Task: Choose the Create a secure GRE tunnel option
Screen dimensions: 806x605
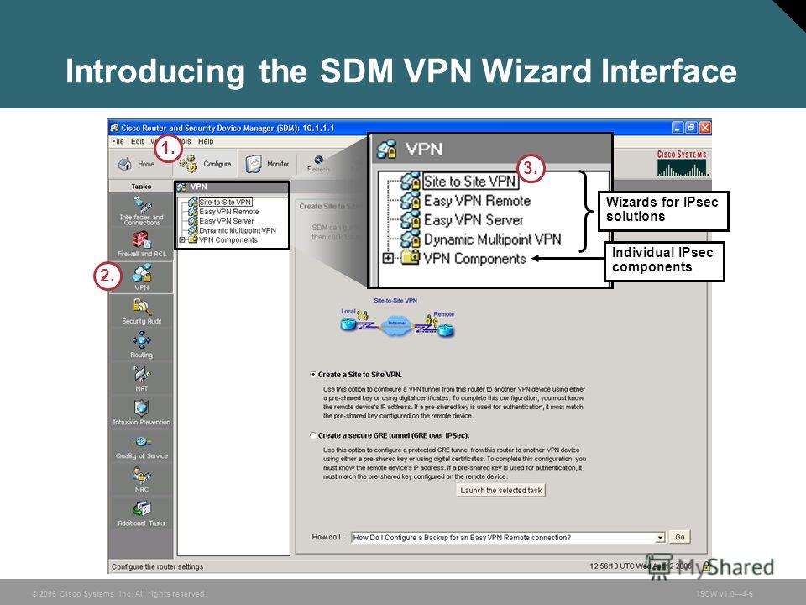Action: click(x=313, y=435)
